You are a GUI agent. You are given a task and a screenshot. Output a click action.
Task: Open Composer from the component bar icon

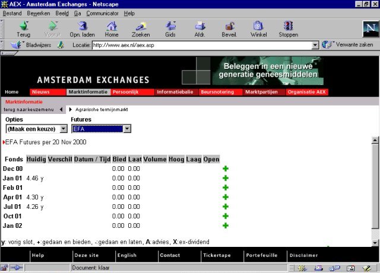(367, 268)
